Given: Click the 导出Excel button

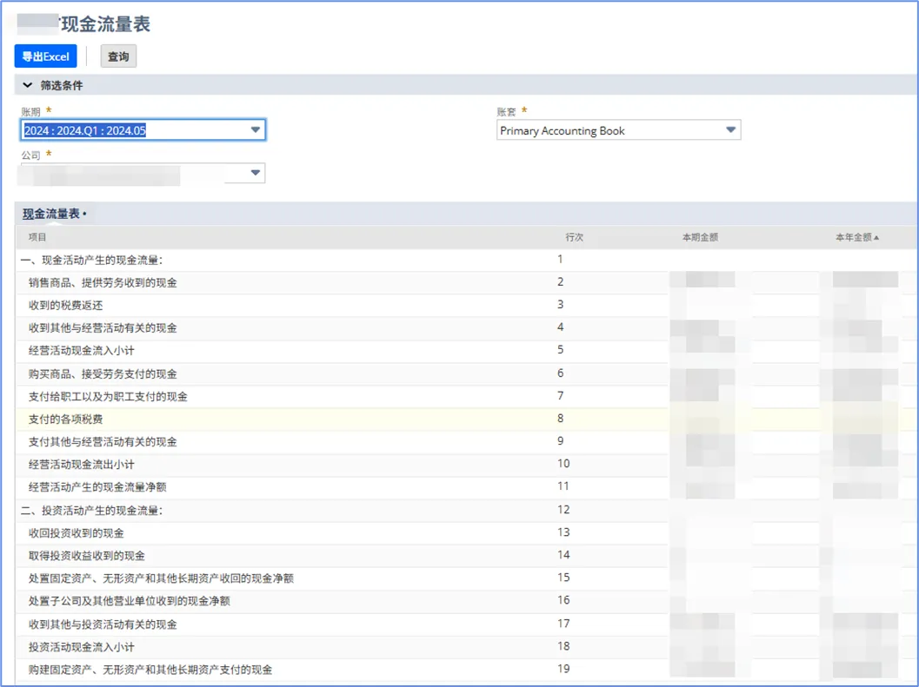Looking at the screenshot, I should pyautogui.click(x=45, y=56).
